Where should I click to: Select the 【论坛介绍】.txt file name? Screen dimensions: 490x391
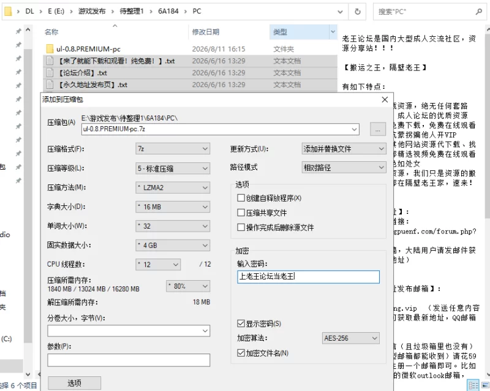pos(83,73)
